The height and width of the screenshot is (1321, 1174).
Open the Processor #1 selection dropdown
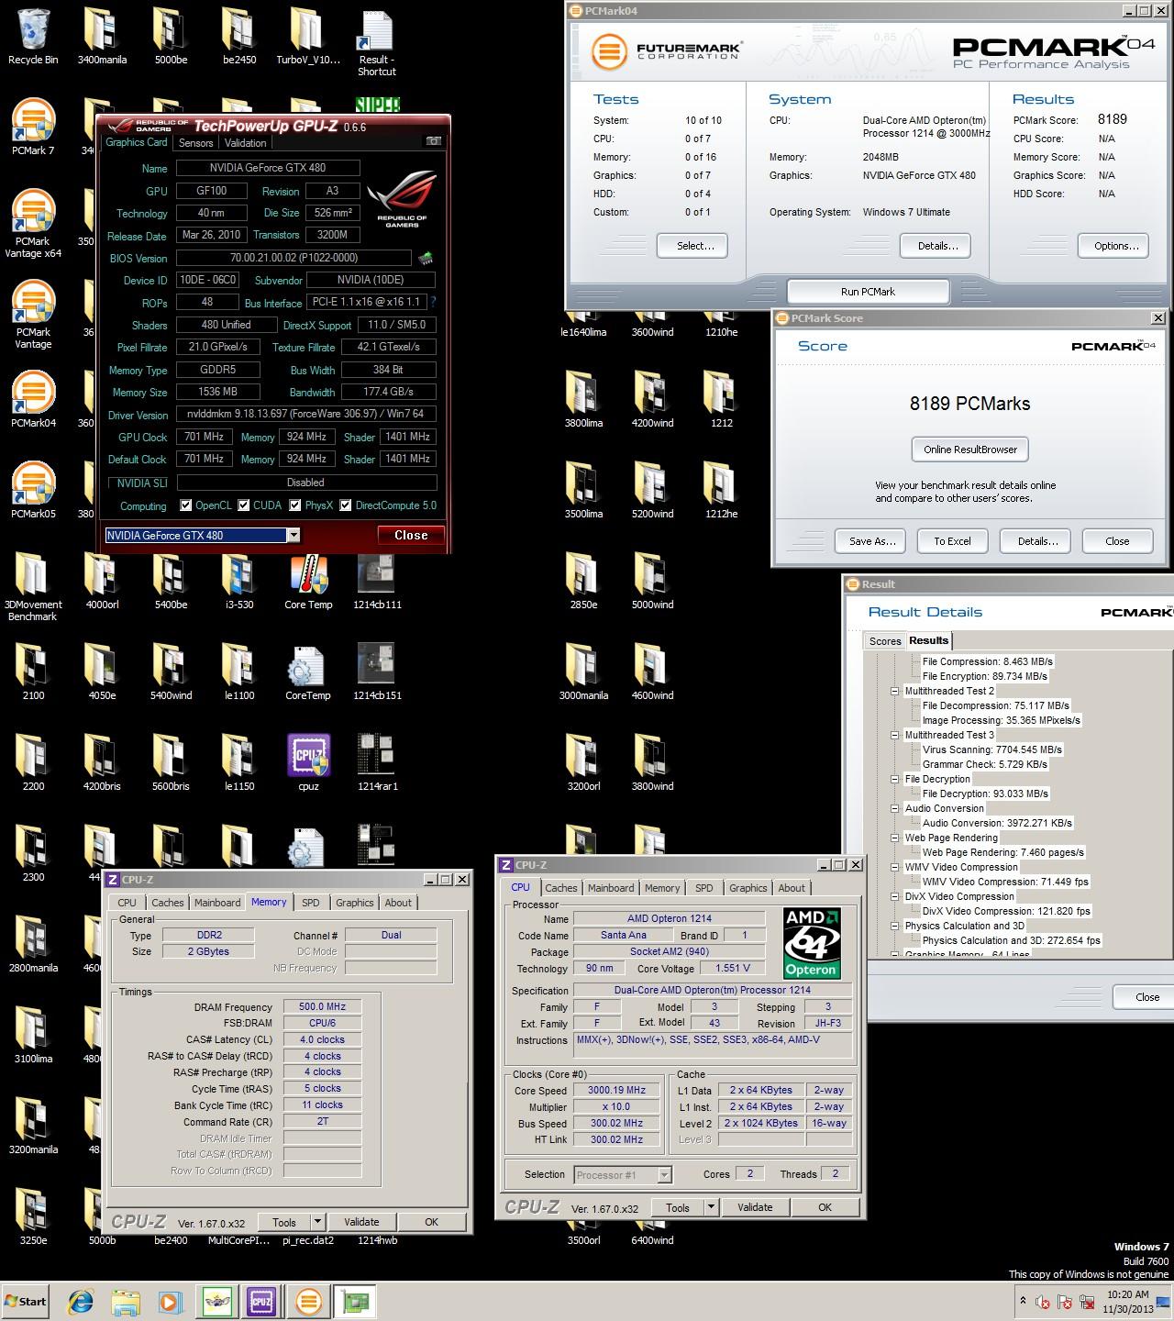665,1174
